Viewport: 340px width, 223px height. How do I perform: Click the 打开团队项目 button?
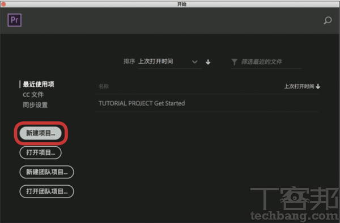click(47, 191)
